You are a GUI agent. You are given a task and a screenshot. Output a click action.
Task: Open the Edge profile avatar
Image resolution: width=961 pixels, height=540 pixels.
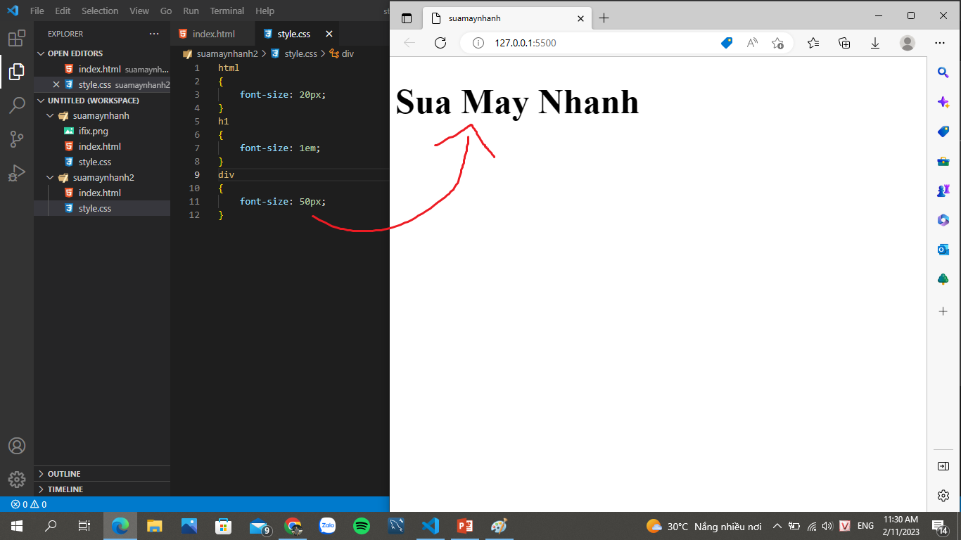(x=908, y=43)
